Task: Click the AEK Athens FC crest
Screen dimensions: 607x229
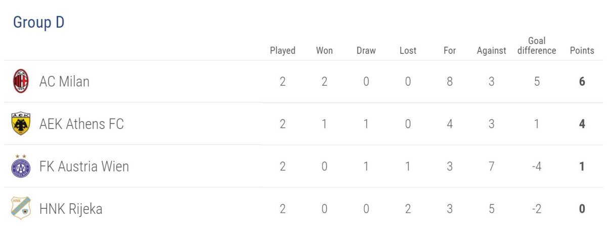Action: (21, 124)
